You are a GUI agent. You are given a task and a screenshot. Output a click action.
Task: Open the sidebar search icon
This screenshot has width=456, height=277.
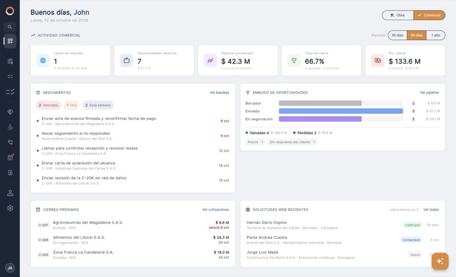[10, 27]
